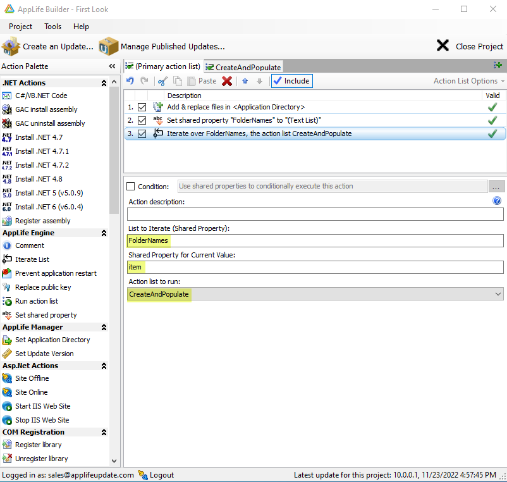Select the Iterate List action
The width and height of the screenshot is (507, 482).
pyautogui.click(x=25, y=259)
